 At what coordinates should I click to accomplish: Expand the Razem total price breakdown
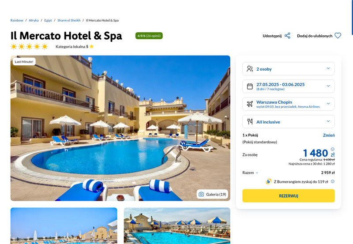[x=250, y=173]
